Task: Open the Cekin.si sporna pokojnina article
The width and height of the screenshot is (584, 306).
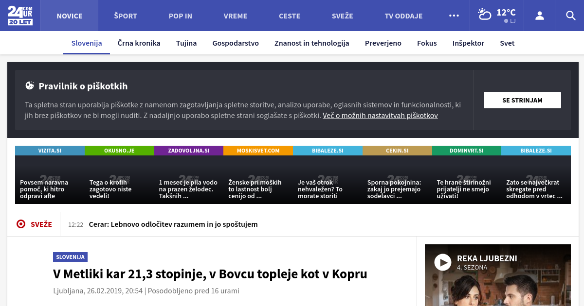Action: click(397, 179)
